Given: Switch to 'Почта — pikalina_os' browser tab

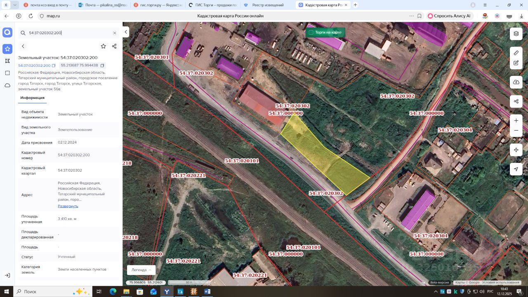Looking at the screenshot, I should (102, 5).
